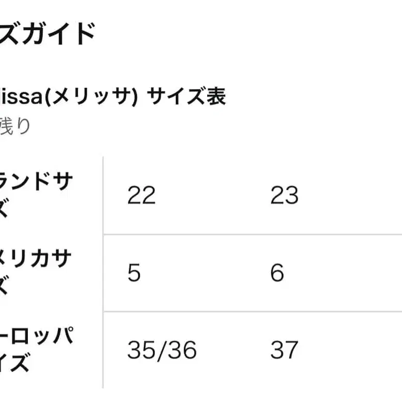
Task: Click the brand size cell 23
Action: point(284,196)
